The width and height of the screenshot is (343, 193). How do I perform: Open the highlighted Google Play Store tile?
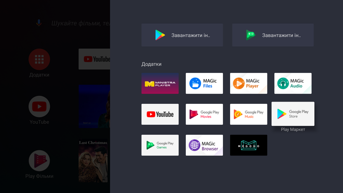point(293,114)
